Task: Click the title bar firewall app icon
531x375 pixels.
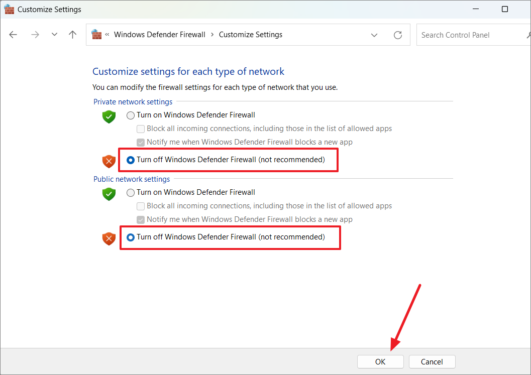Action: point(9,9)
